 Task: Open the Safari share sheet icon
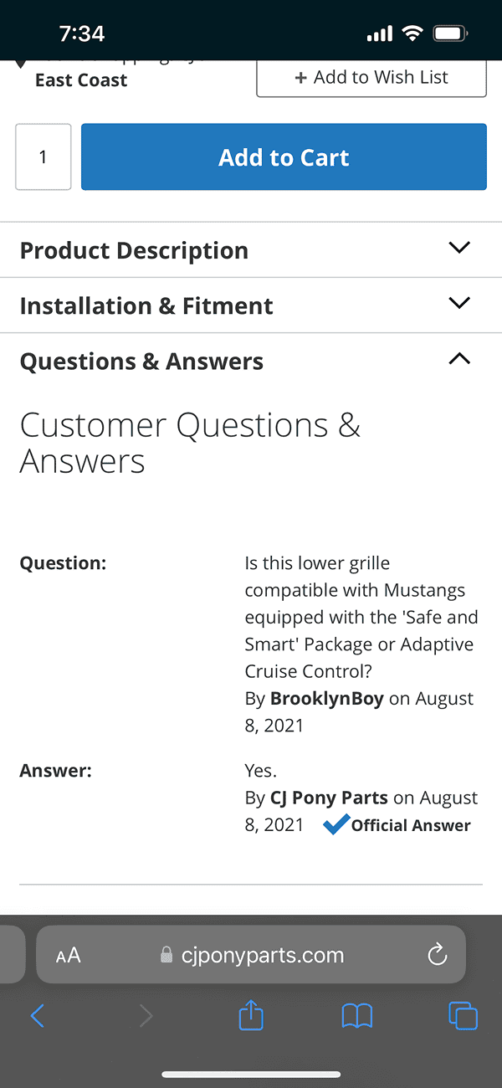[251, 1014]
